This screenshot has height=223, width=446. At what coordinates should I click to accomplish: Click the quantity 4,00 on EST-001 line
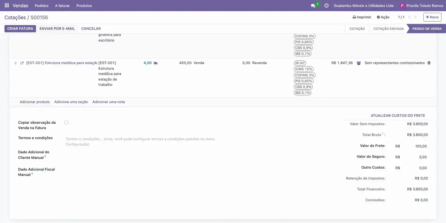pos(147,63)
